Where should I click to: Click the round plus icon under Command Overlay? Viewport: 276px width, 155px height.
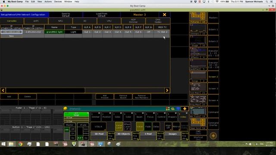[x=213, y=136]
